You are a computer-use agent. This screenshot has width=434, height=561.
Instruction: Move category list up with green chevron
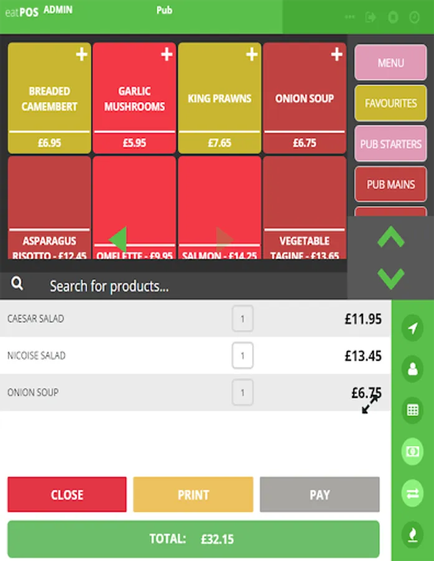click(391, 237)
